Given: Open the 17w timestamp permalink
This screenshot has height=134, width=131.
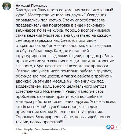Looking at the screenshot, I should 64,129.
